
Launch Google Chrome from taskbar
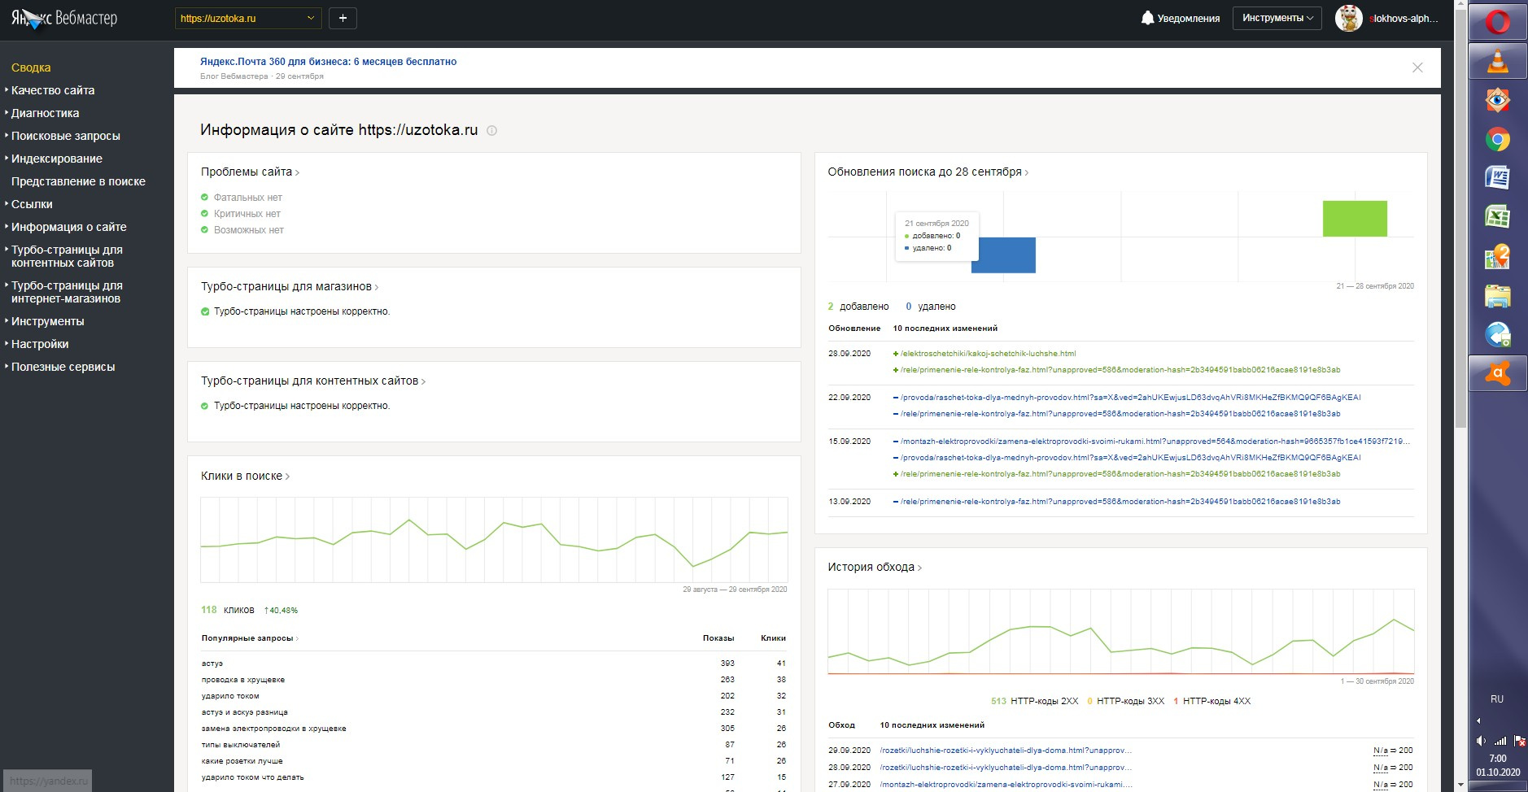pyautogui.click(x=1497, y=140)
